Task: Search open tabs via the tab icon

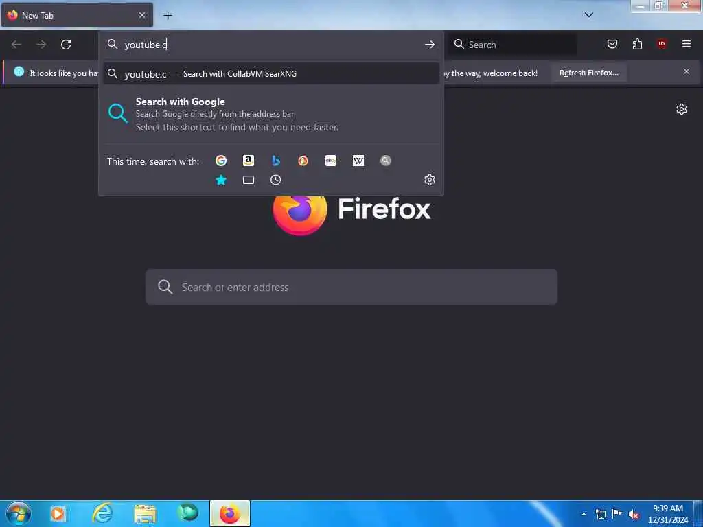Action: click(x=249, y=180)
